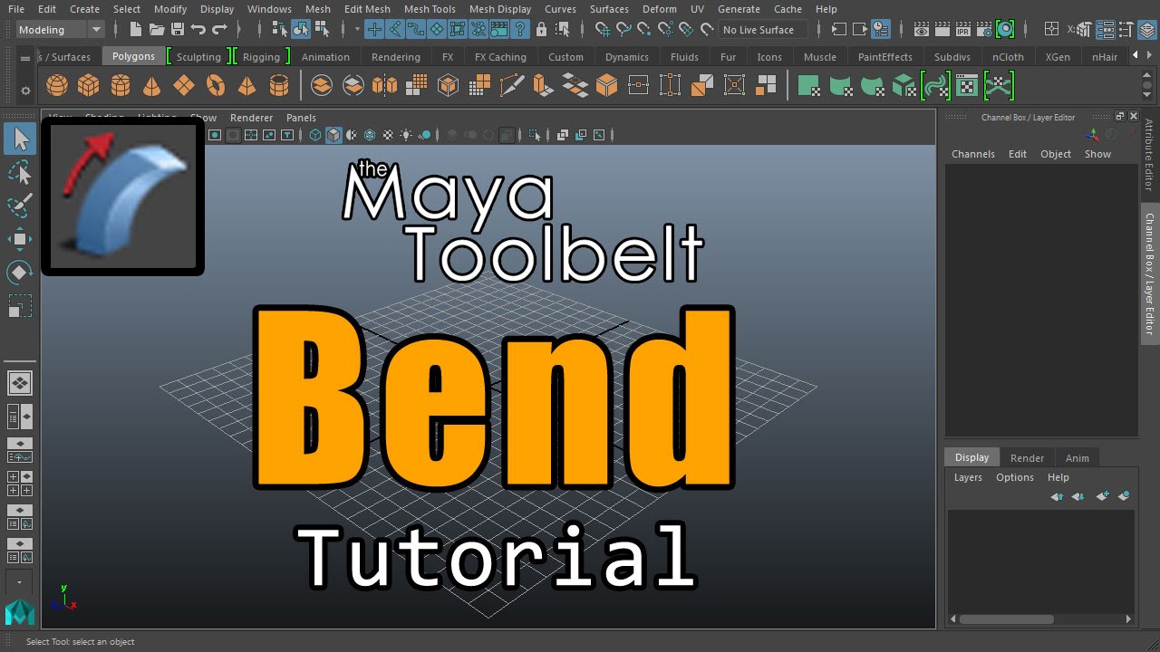Create a polygon pipe from the shelf

(279, 86)
